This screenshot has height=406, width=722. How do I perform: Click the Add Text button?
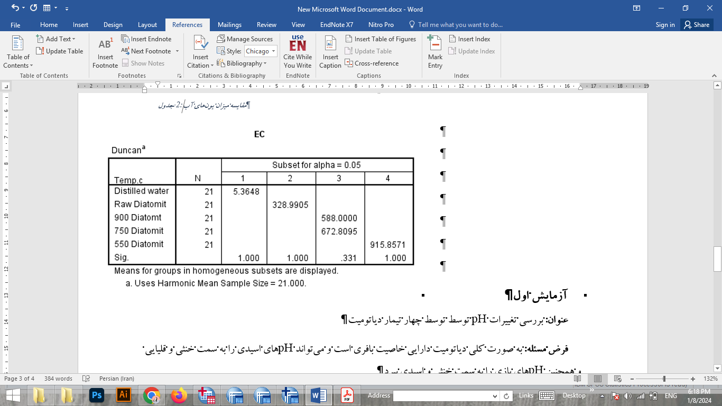pos(55,39)
